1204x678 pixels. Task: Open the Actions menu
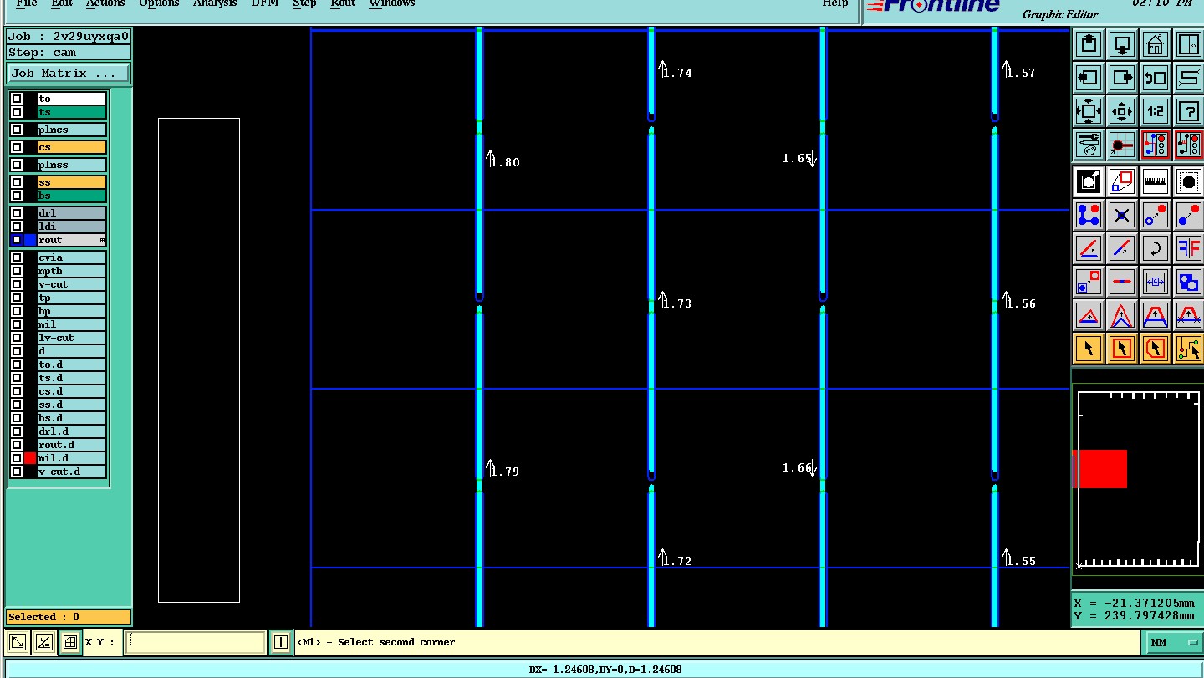[105, 3]
